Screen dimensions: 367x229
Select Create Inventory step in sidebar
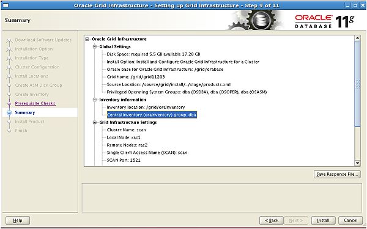(32, 95)
